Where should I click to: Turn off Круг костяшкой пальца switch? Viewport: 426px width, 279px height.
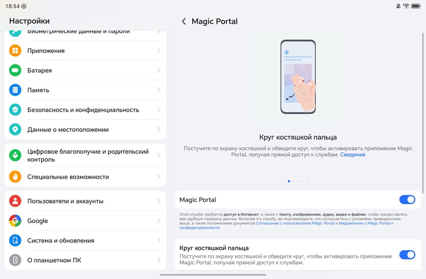pos(407,255)
